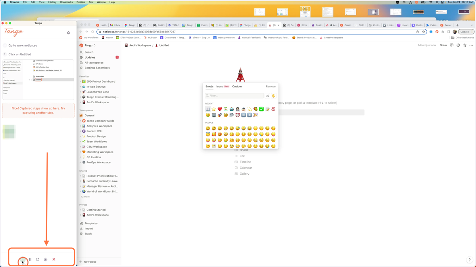This screenshot has width=476, height=267.
Task: Expand Analytics Workspace teamspace
Action: (80, 126)
